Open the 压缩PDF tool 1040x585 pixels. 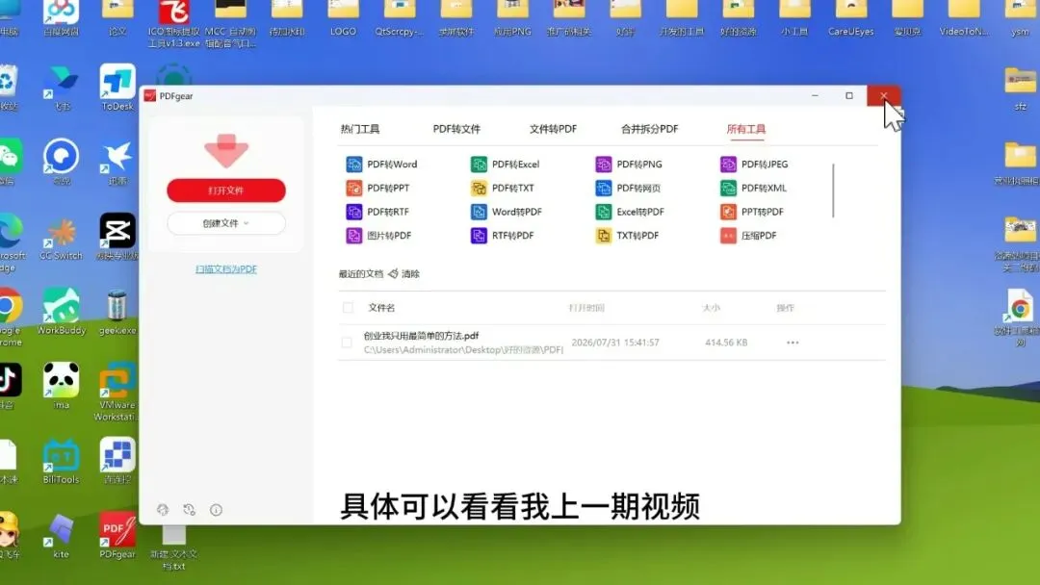748,236
